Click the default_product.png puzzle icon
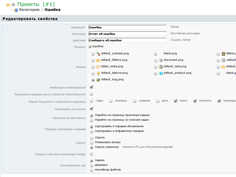This screenshot has width=236, height=177. click(161, 73)
